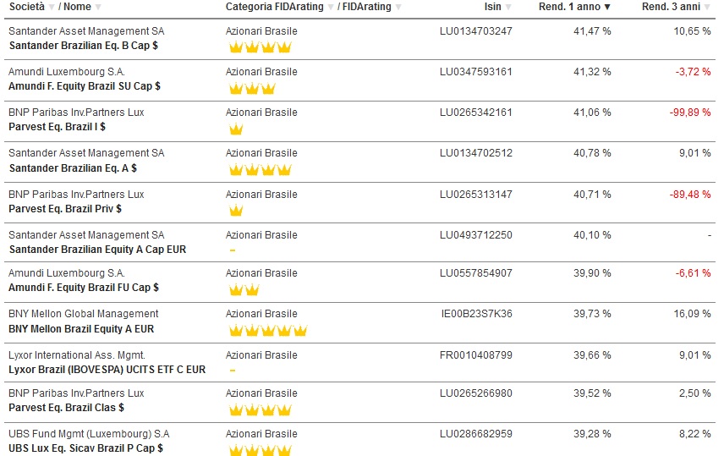
Task: Click BNY Mellon Global Management company name
Action: [x=84, y=314]
